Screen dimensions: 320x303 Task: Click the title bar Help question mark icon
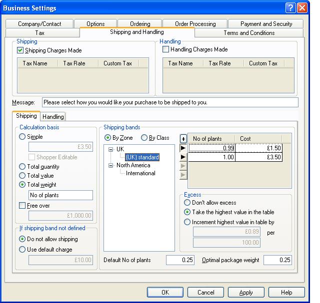291,8
